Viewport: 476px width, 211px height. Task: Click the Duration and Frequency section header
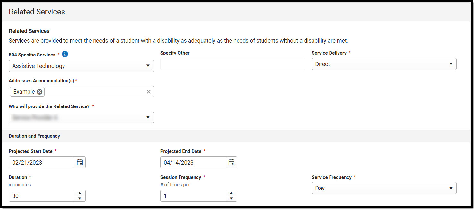pos(34,136)
